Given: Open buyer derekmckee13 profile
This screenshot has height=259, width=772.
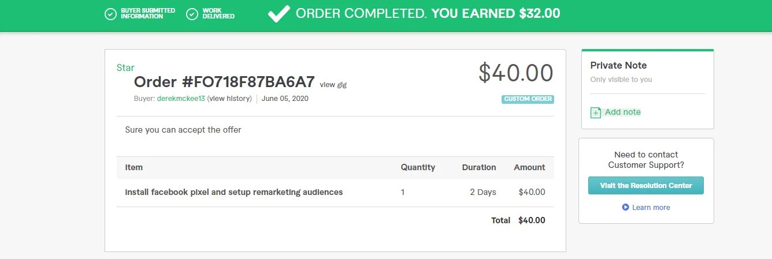Looking at the screenshot, I should click(181, 99).
